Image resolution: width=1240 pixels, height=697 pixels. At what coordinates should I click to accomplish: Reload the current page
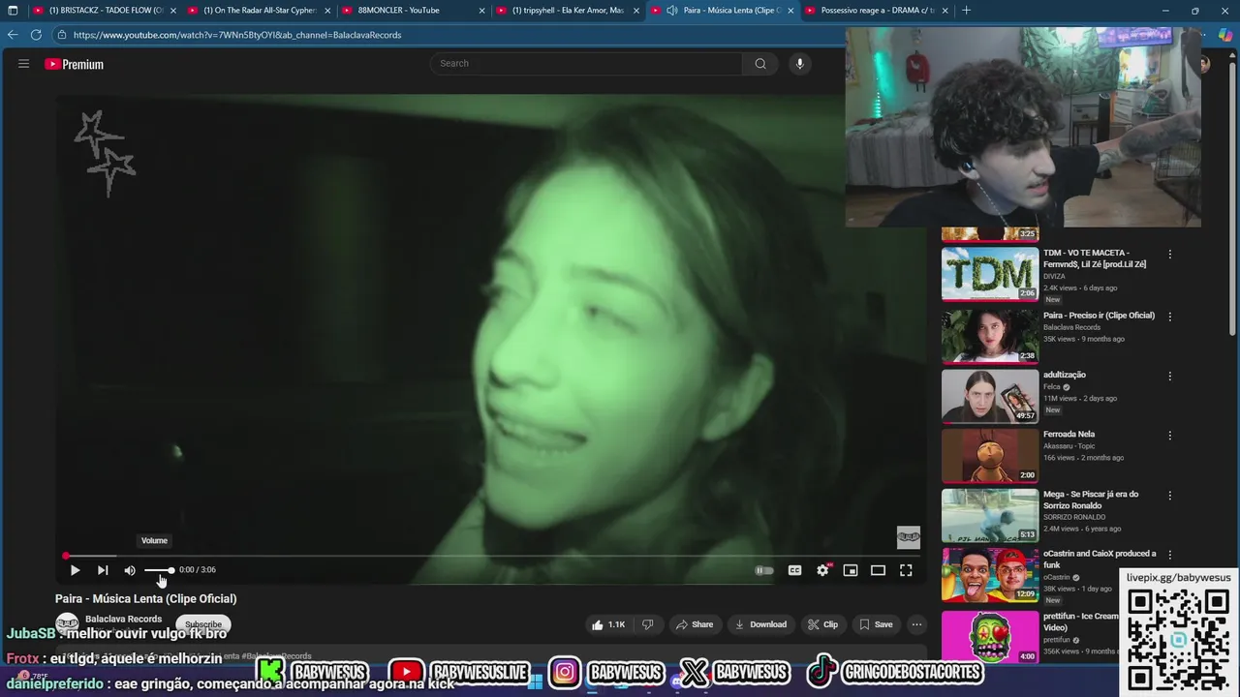[36, 35]
